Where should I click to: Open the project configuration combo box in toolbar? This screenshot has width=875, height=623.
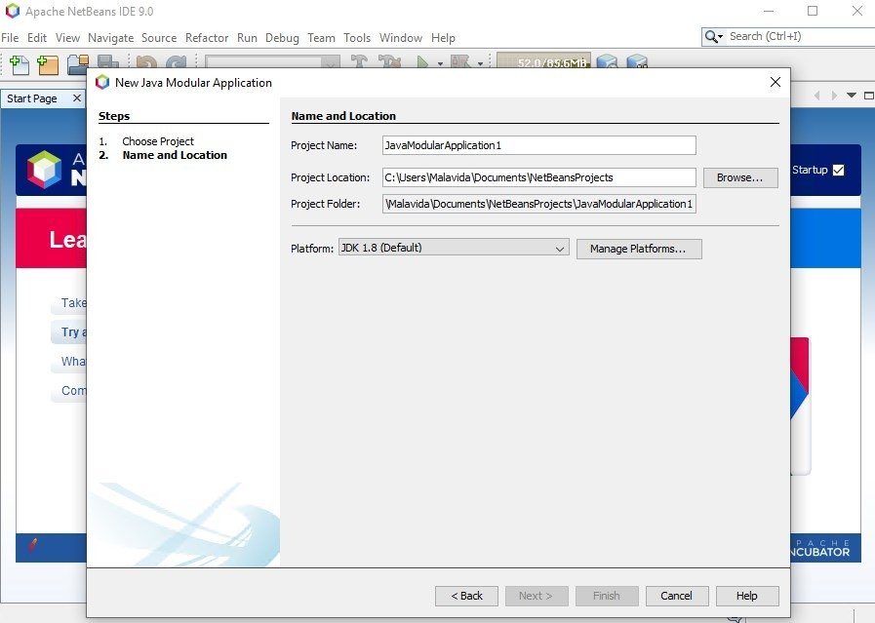(272, 61)
